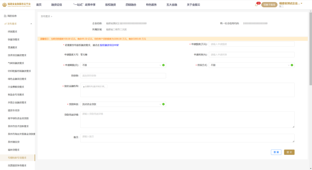Click the plus icon in 指定金融机构
312x170 pixels.
click(x=84, y=86)
